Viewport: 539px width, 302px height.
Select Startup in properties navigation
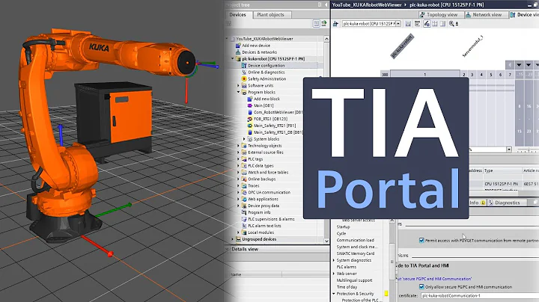343,226
